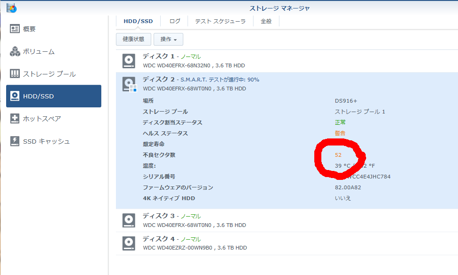The width and height of the screenshot is (458, 275).
Task: Click the ストレージ プール 1 value
Action: click(x=360, y=112)
